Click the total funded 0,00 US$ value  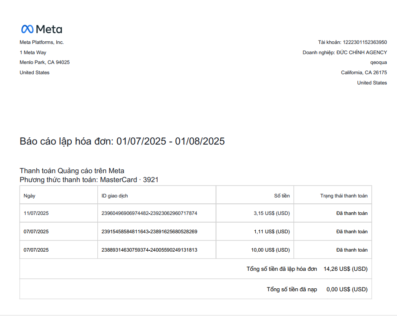click(347, 290)
